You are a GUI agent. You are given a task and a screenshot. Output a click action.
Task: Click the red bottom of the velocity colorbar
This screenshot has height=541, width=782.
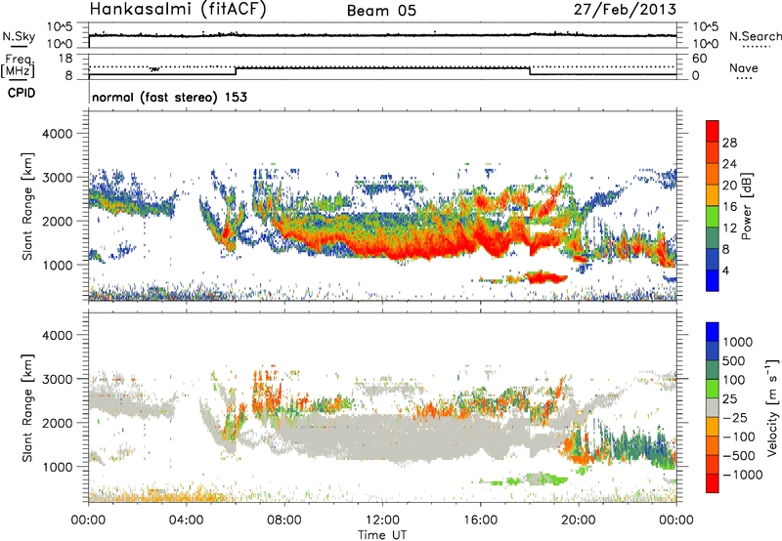[x=713, y=483]
